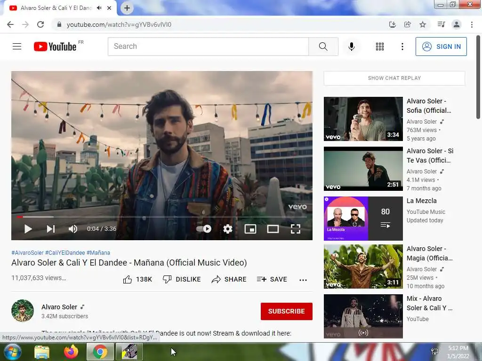The image size is (482, 361).
Task: Bookmark this page with star icon
Action: pyautogui.click(x=423, y=24)
